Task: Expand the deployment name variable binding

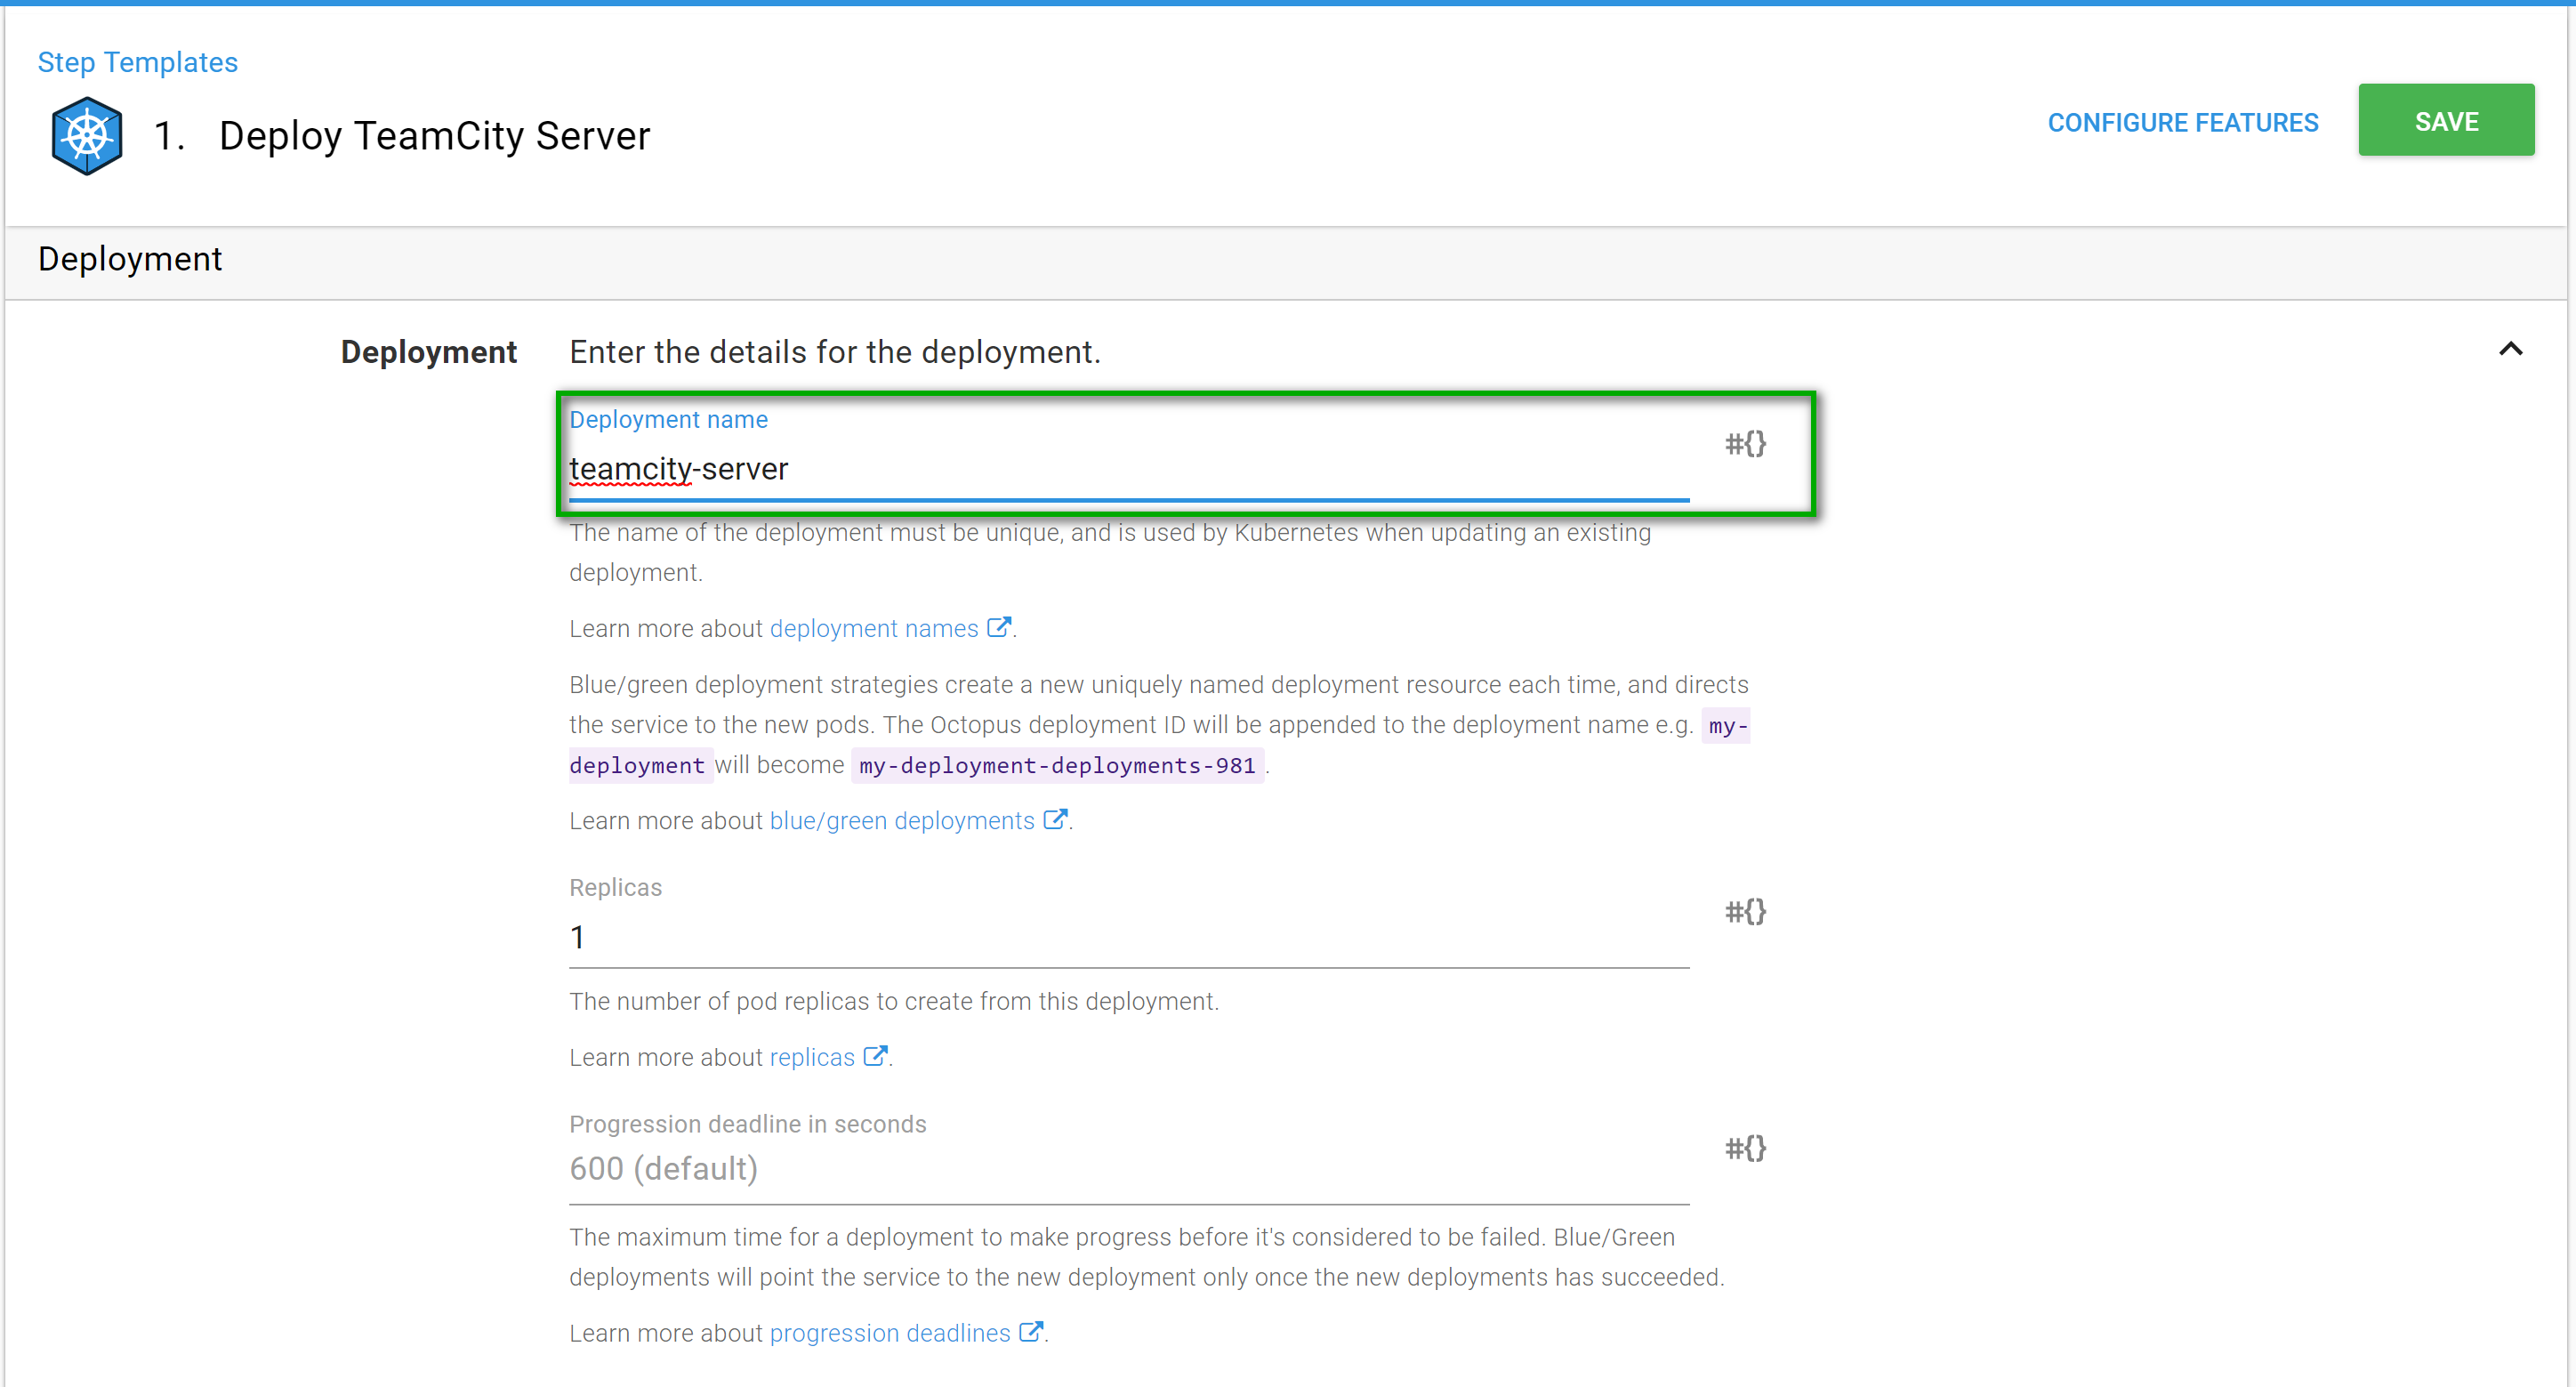Action: tap(1744, 442)
